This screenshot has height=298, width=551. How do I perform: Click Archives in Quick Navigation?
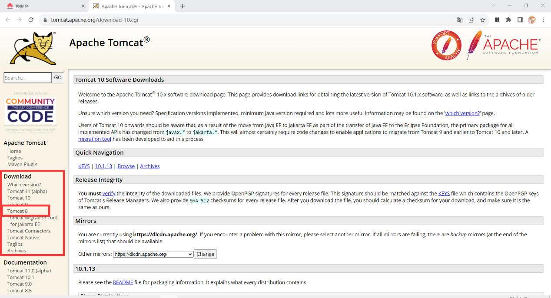tap(150, 166)
